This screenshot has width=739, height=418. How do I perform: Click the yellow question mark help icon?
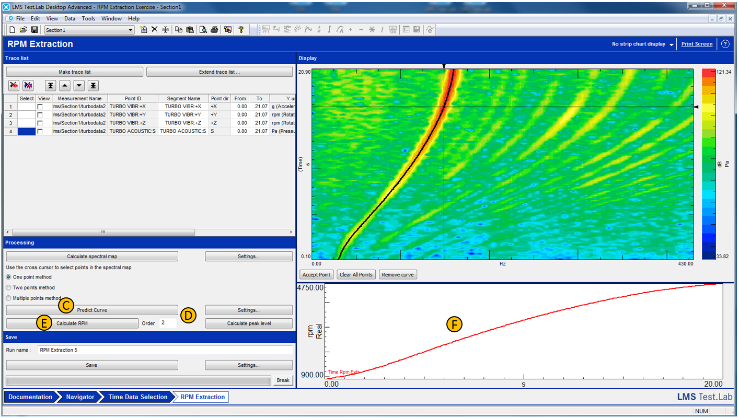click(241, 30)
